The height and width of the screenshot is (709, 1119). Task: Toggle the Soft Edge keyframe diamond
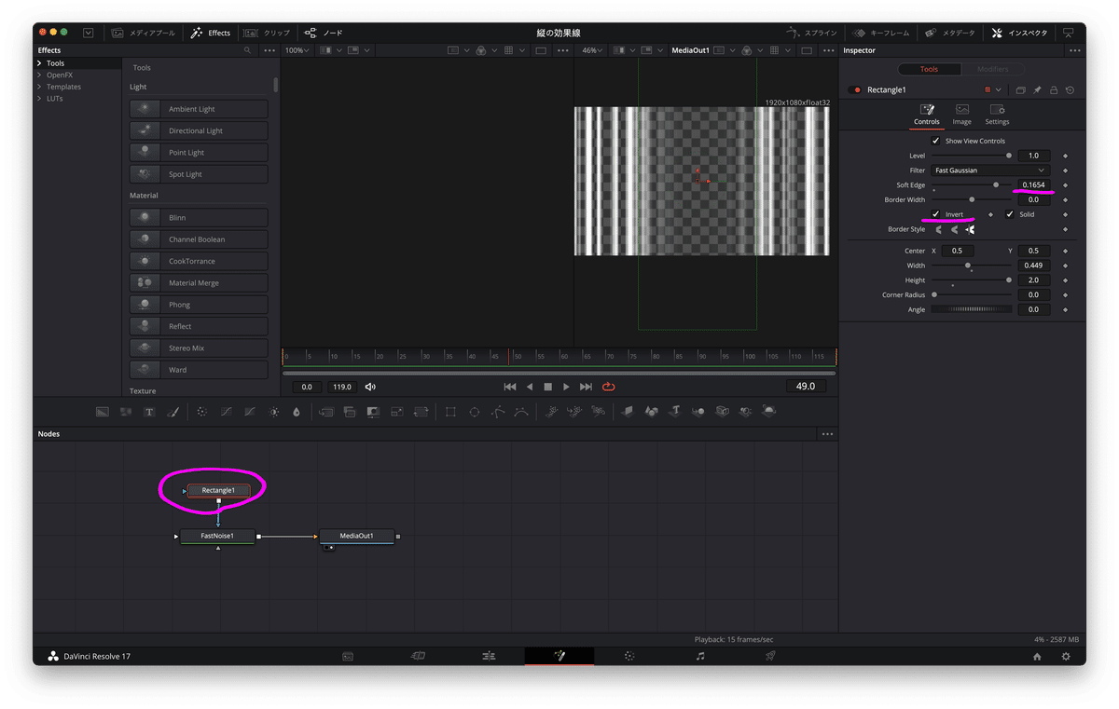pyautogui.click(x=1066, y=185)
